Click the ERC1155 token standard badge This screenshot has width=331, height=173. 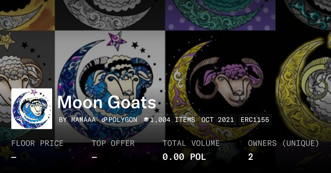tap(255, 120)
